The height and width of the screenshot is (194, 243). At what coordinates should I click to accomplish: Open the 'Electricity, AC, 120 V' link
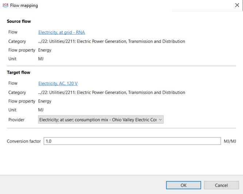(x=58, y=84)
